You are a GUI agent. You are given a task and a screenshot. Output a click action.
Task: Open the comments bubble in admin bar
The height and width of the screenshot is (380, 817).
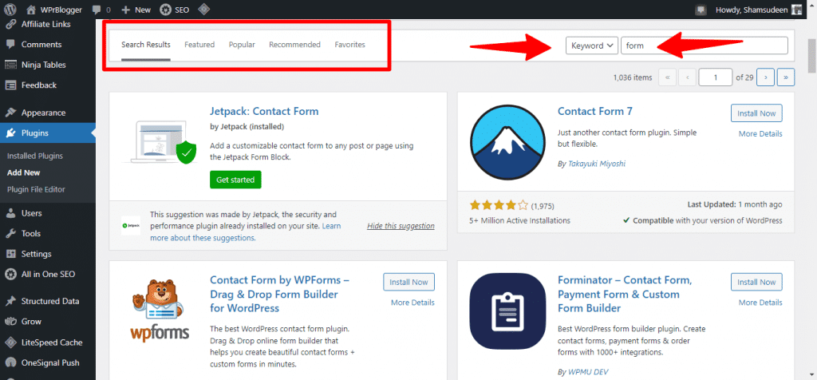[x=97, y=10]
